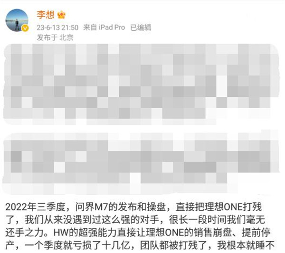Image resolution: width=285 pixels, height=253 pixels.
Task: Click the 发布于 北京 location text
Action: [55, 37]
